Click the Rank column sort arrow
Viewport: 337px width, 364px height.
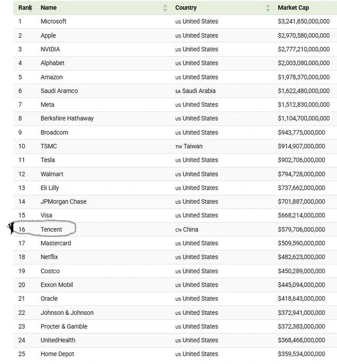click(x=30, y=9)
